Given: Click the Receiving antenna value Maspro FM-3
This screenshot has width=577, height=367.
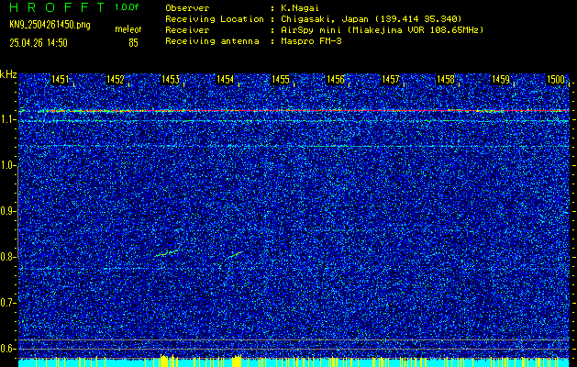Looking at the screenshot, I should click(x=311, y=41).
